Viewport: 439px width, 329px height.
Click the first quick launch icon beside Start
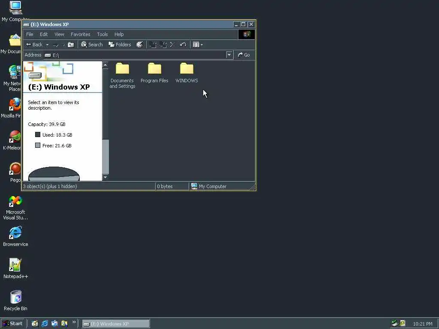tap(35, 324)
